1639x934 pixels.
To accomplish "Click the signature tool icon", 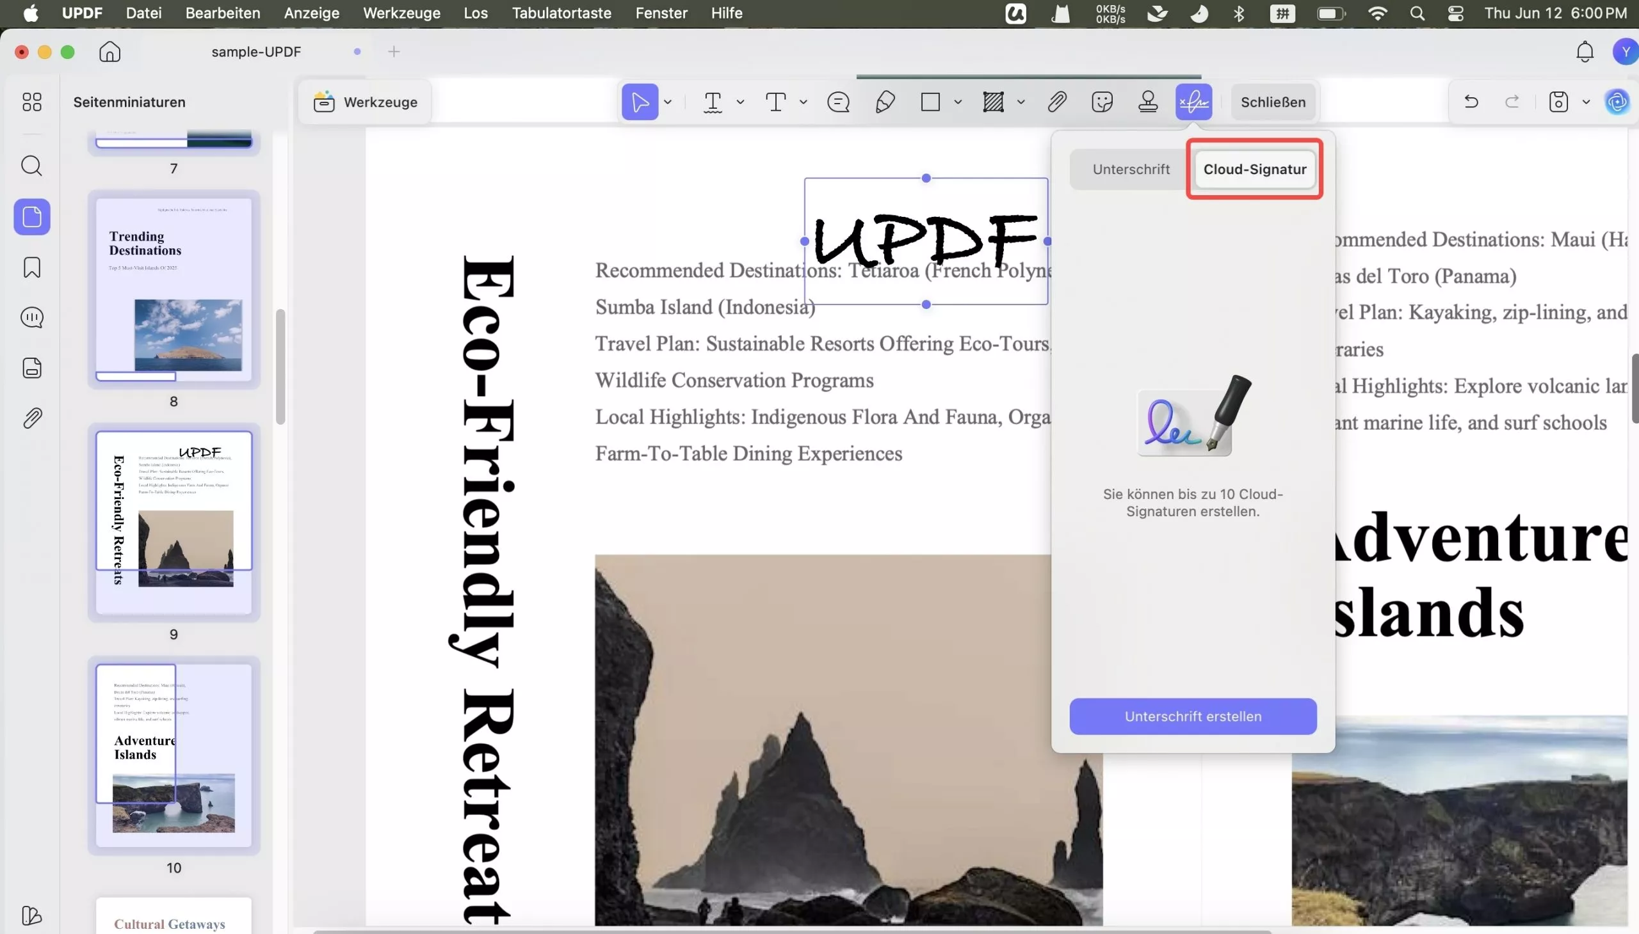I will click(x=1193, y=102).
